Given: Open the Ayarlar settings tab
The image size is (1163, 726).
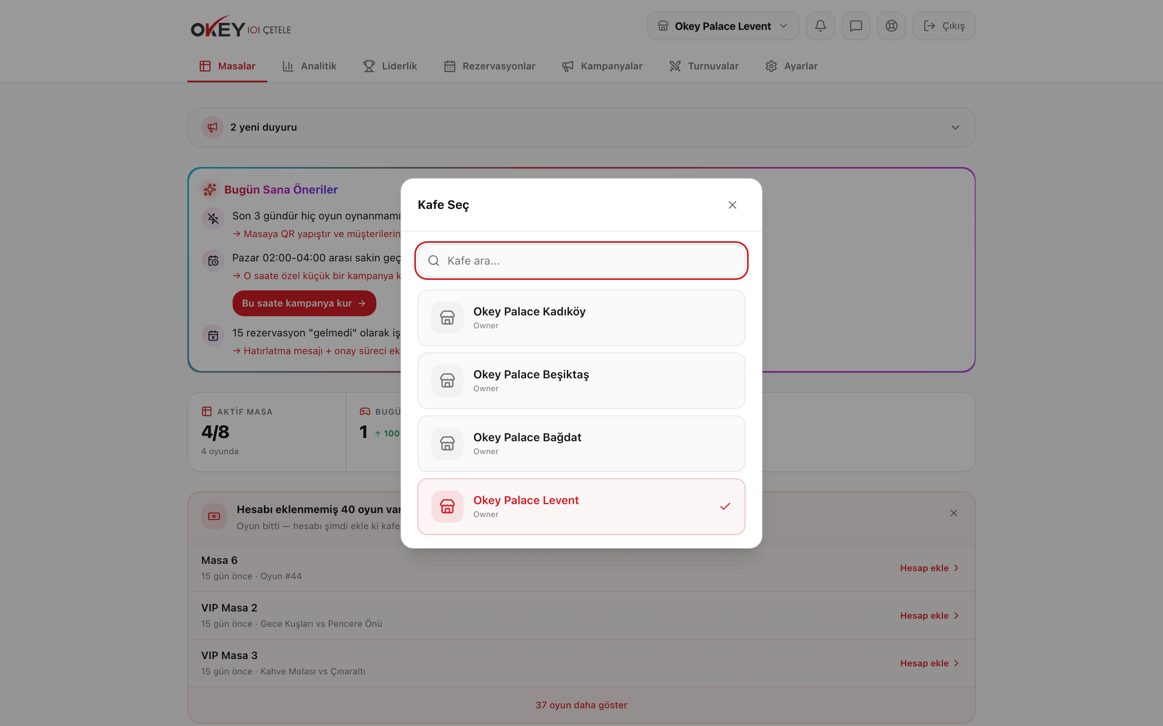Looking at the screenshot, I should point(791,66).
